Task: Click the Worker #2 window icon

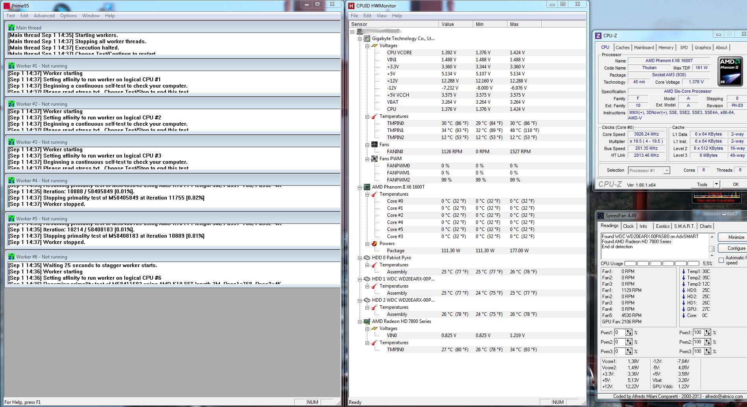Action: [x=11, y=104]
